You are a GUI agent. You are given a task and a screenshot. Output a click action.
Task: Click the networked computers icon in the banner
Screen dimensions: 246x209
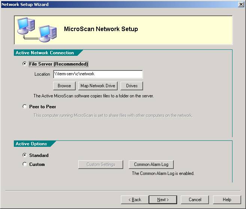pos(37,30)
